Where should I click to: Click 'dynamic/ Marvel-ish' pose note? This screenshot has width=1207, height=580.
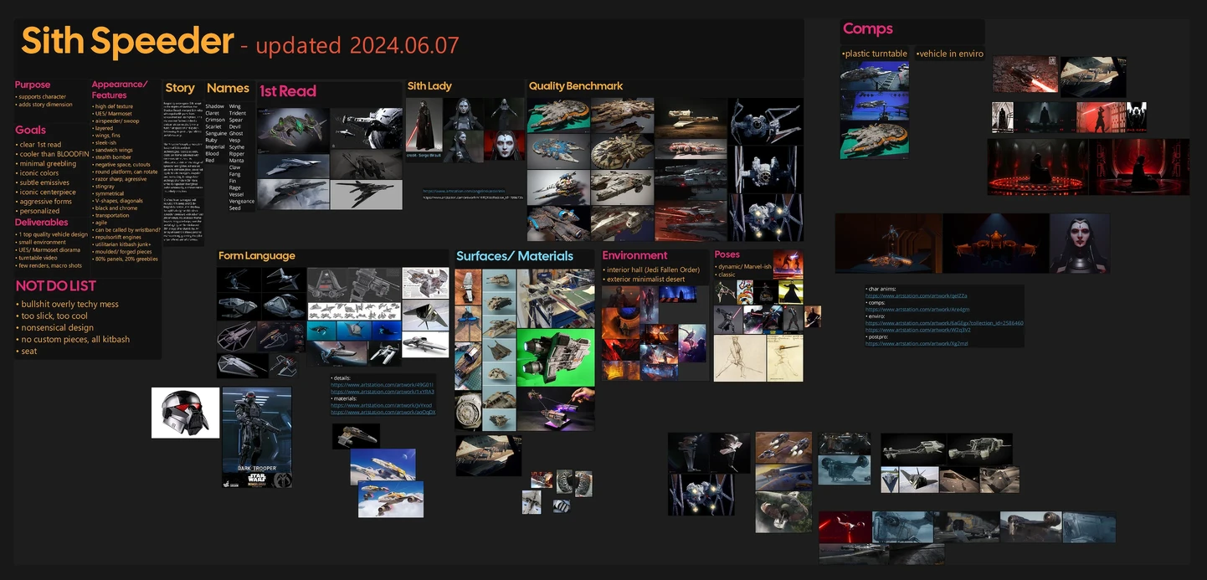click(742, 266)
